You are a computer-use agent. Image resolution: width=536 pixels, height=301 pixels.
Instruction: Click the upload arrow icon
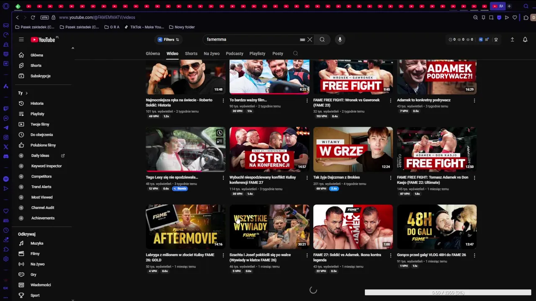pyautogui.click(x=512, y=39)
